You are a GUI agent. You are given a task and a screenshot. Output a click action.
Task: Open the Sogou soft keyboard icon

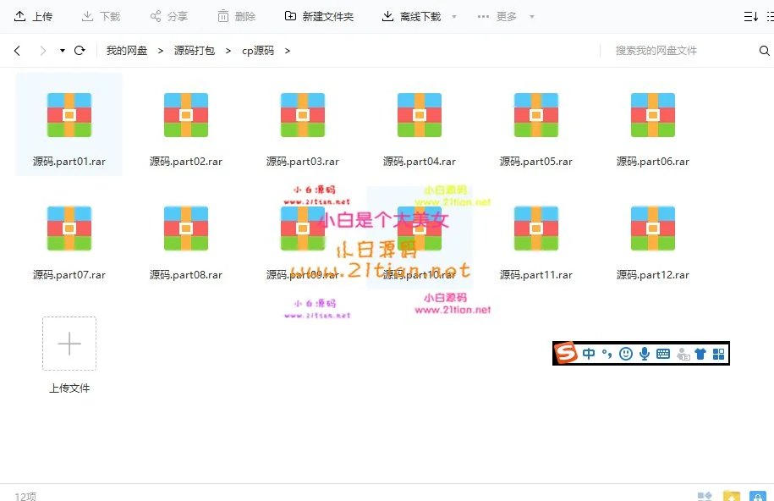pyautogui.click(x=663, y=354)
